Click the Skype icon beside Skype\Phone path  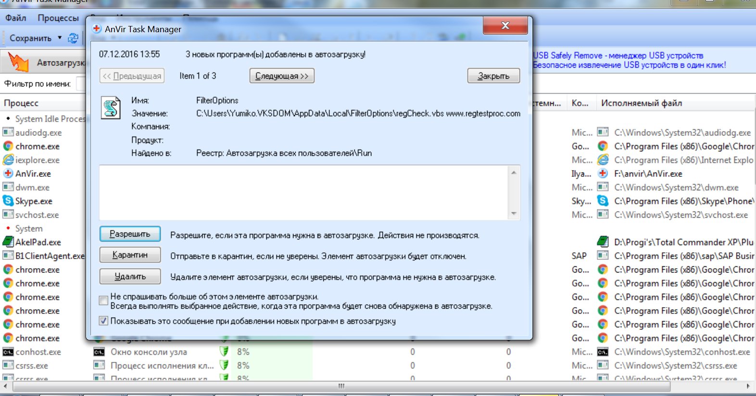(x=603, y=201)
